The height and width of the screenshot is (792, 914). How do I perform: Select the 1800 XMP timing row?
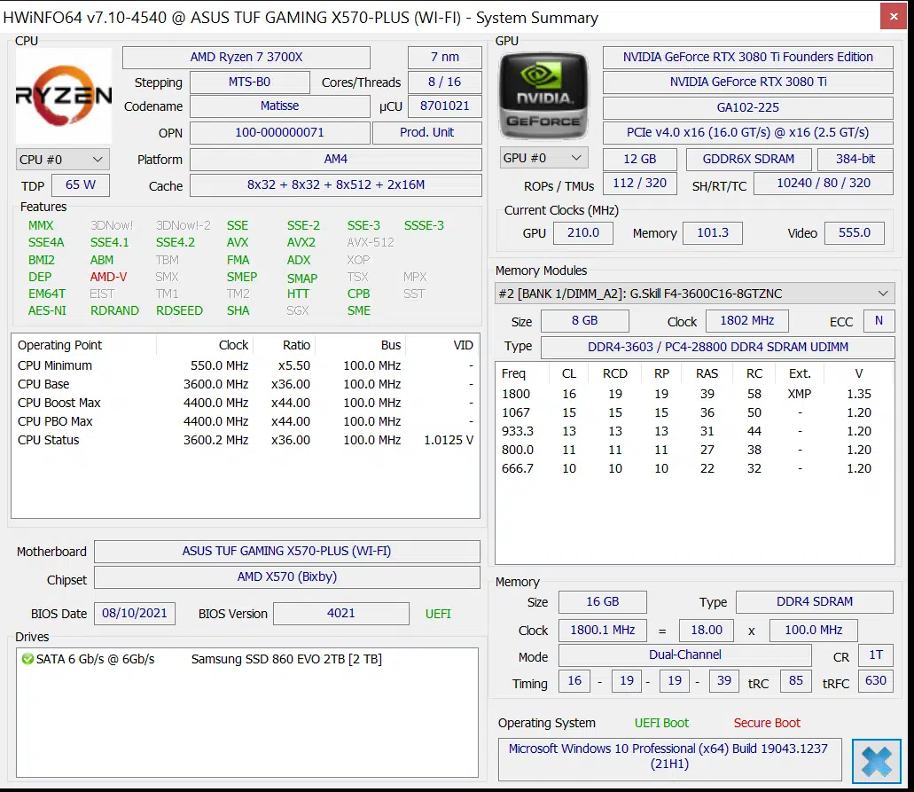[695, 395]
